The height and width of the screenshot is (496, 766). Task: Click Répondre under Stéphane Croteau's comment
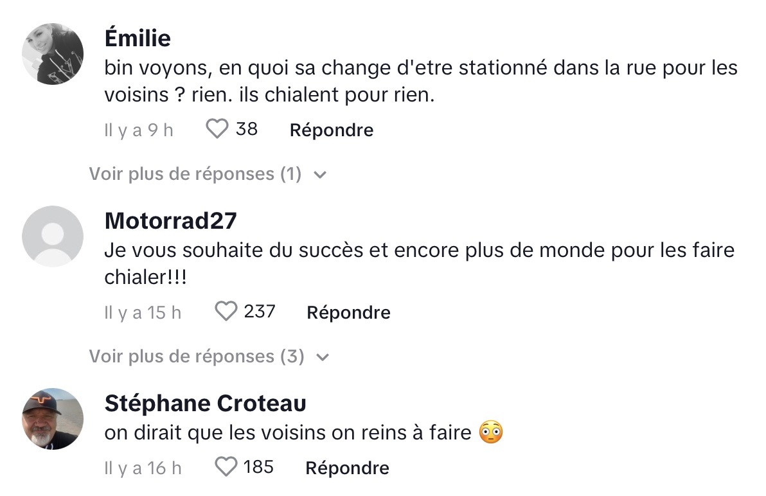348,468
